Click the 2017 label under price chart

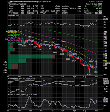pyautogui.click(x=41, y=77)
